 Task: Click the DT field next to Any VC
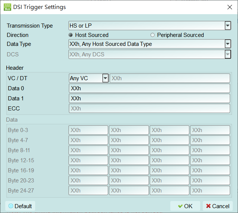(x=170, y=78)
